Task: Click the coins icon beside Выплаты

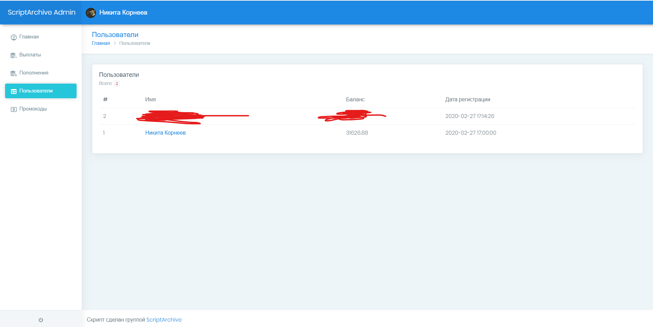Action: (x=14, y=55)
